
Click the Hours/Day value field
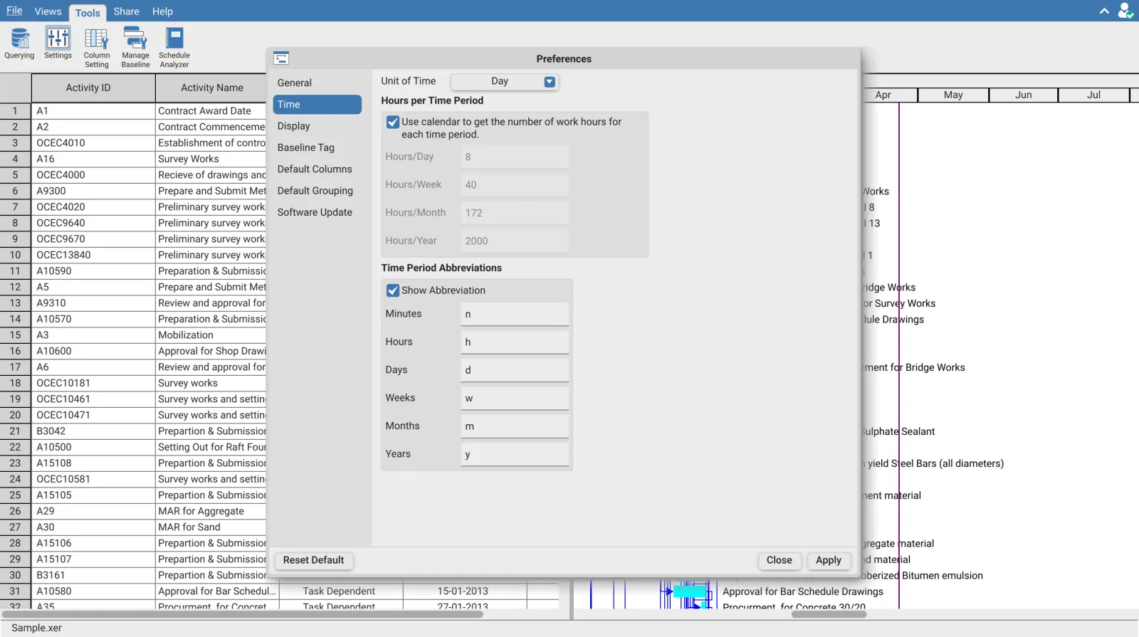pos(515,157)
